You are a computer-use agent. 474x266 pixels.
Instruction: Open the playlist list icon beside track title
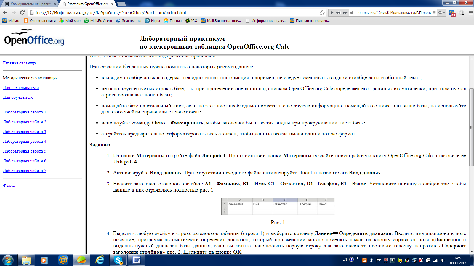(434, 13)
